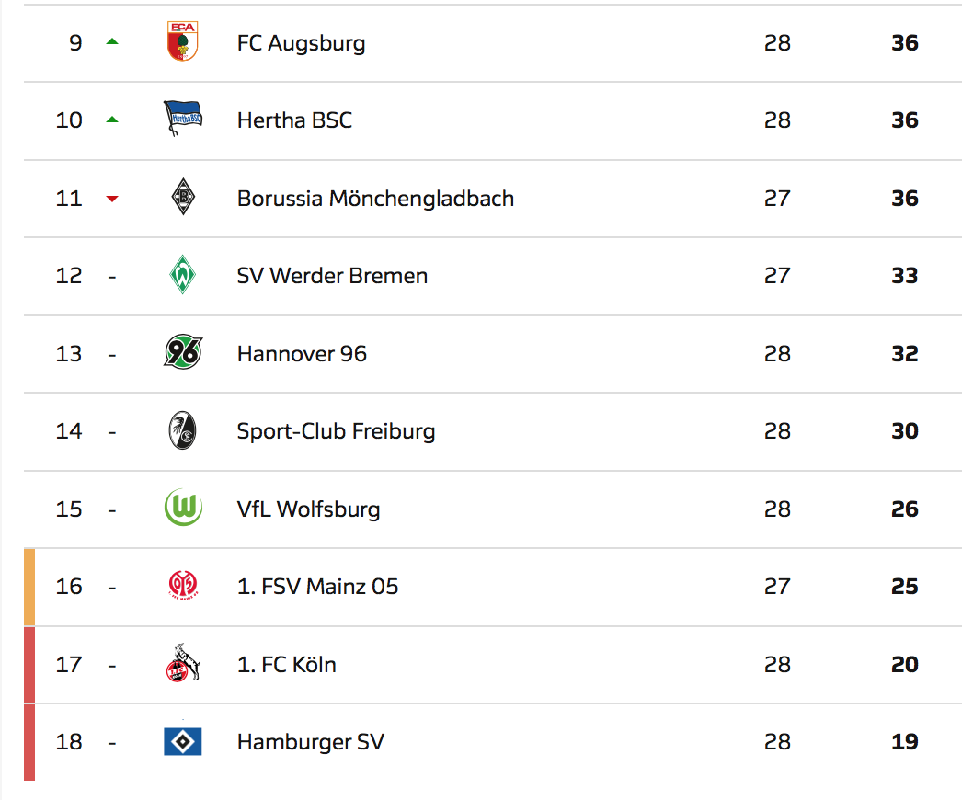The height and width of the screenshot is (800, 962).
Task: Open the Hertha BSC team link
Action: click(294, 120)
